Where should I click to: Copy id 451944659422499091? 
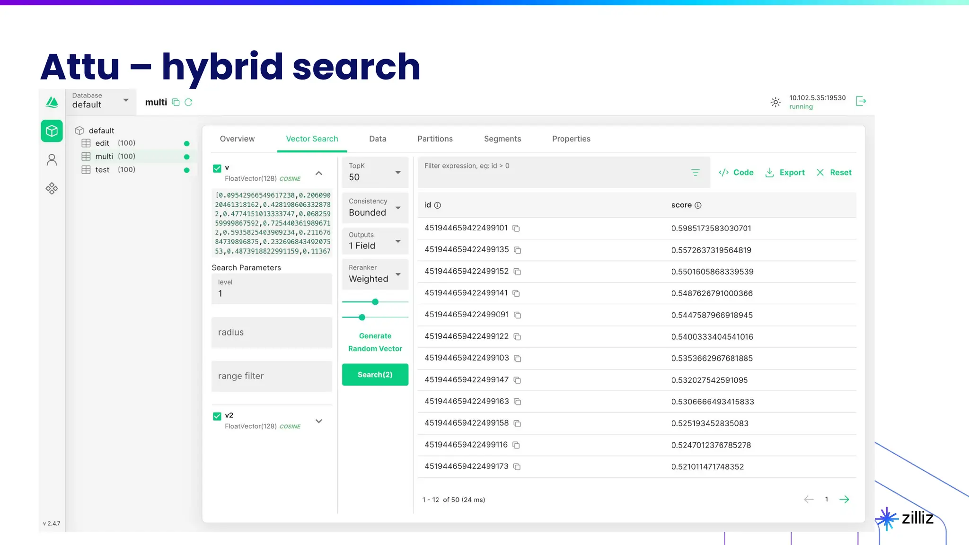(518, 316)
